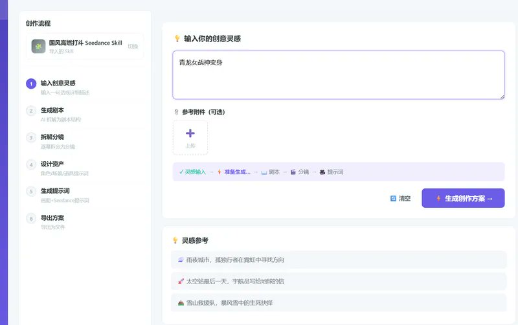Choose the 雨夜城市 inspiration suggestion
The width and height of the screenshot is (518, 325).
(339, 260)
